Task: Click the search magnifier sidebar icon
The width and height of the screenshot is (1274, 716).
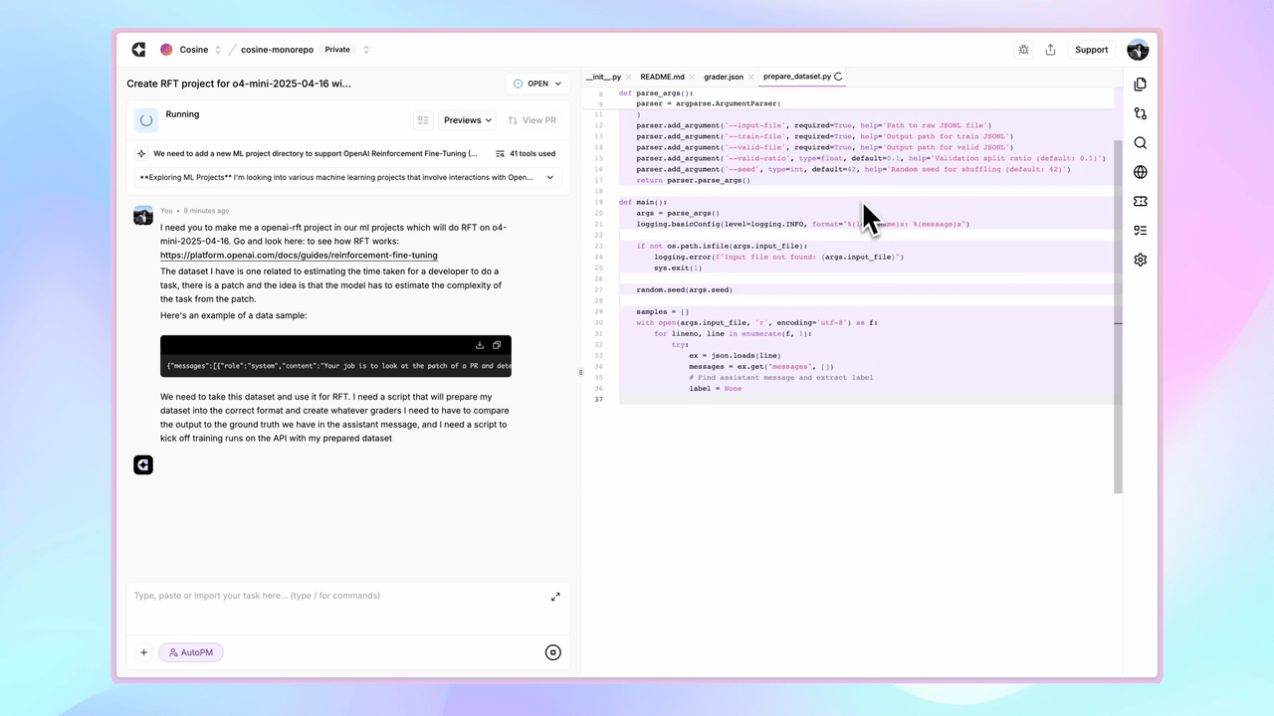Action: tap(1140, 143)
